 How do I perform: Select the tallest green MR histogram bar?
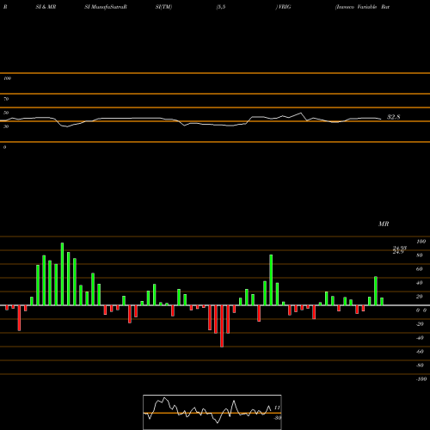(62, 274)
